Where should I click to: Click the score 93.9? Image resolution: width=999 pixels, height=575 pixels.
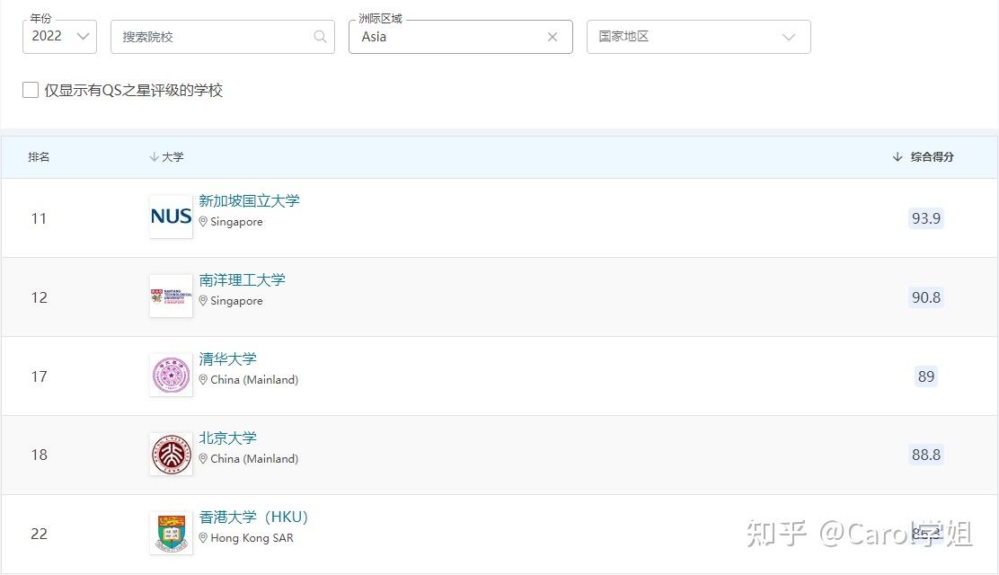[925, 218]
